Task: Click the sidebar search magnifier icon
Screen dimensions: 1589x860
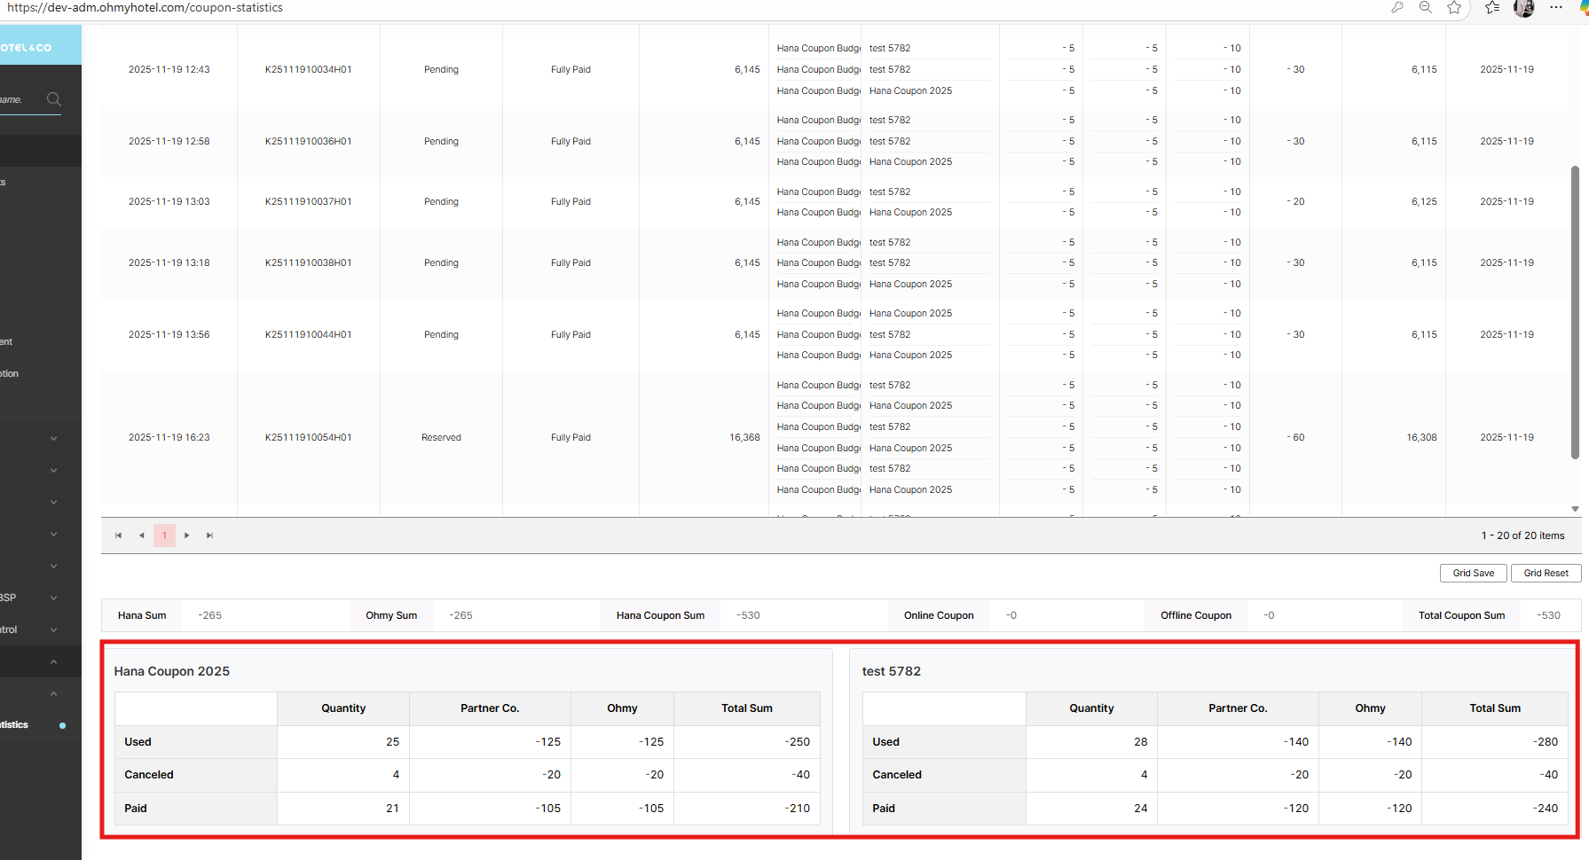Action: pos(54,99)
